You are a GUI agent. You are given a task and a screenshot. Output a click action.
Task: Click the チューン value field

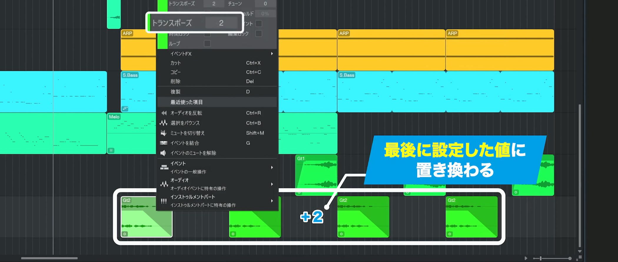pyautogui.click(x=265, y=4)
